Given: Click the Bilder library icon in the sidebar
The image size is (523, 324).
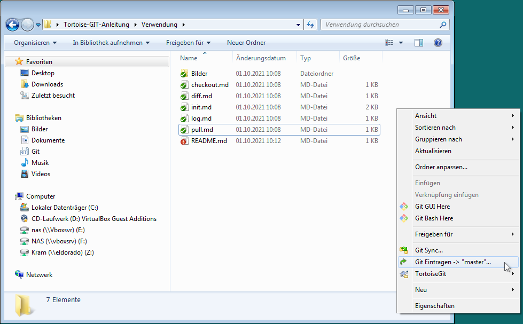Looking at the screenshot, I should coord(25,129).
